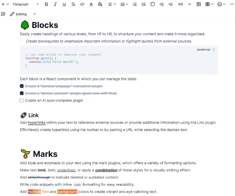Toggle bold formatting in toolbar
Screen dimensions: 235x196
pyautogui.click(x=46, y=4)
